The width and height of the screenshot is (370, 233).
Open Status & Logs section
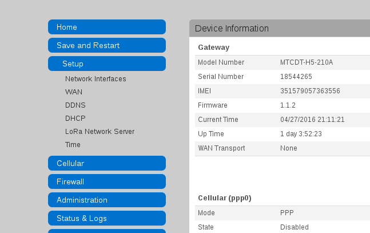pos(107,218)
